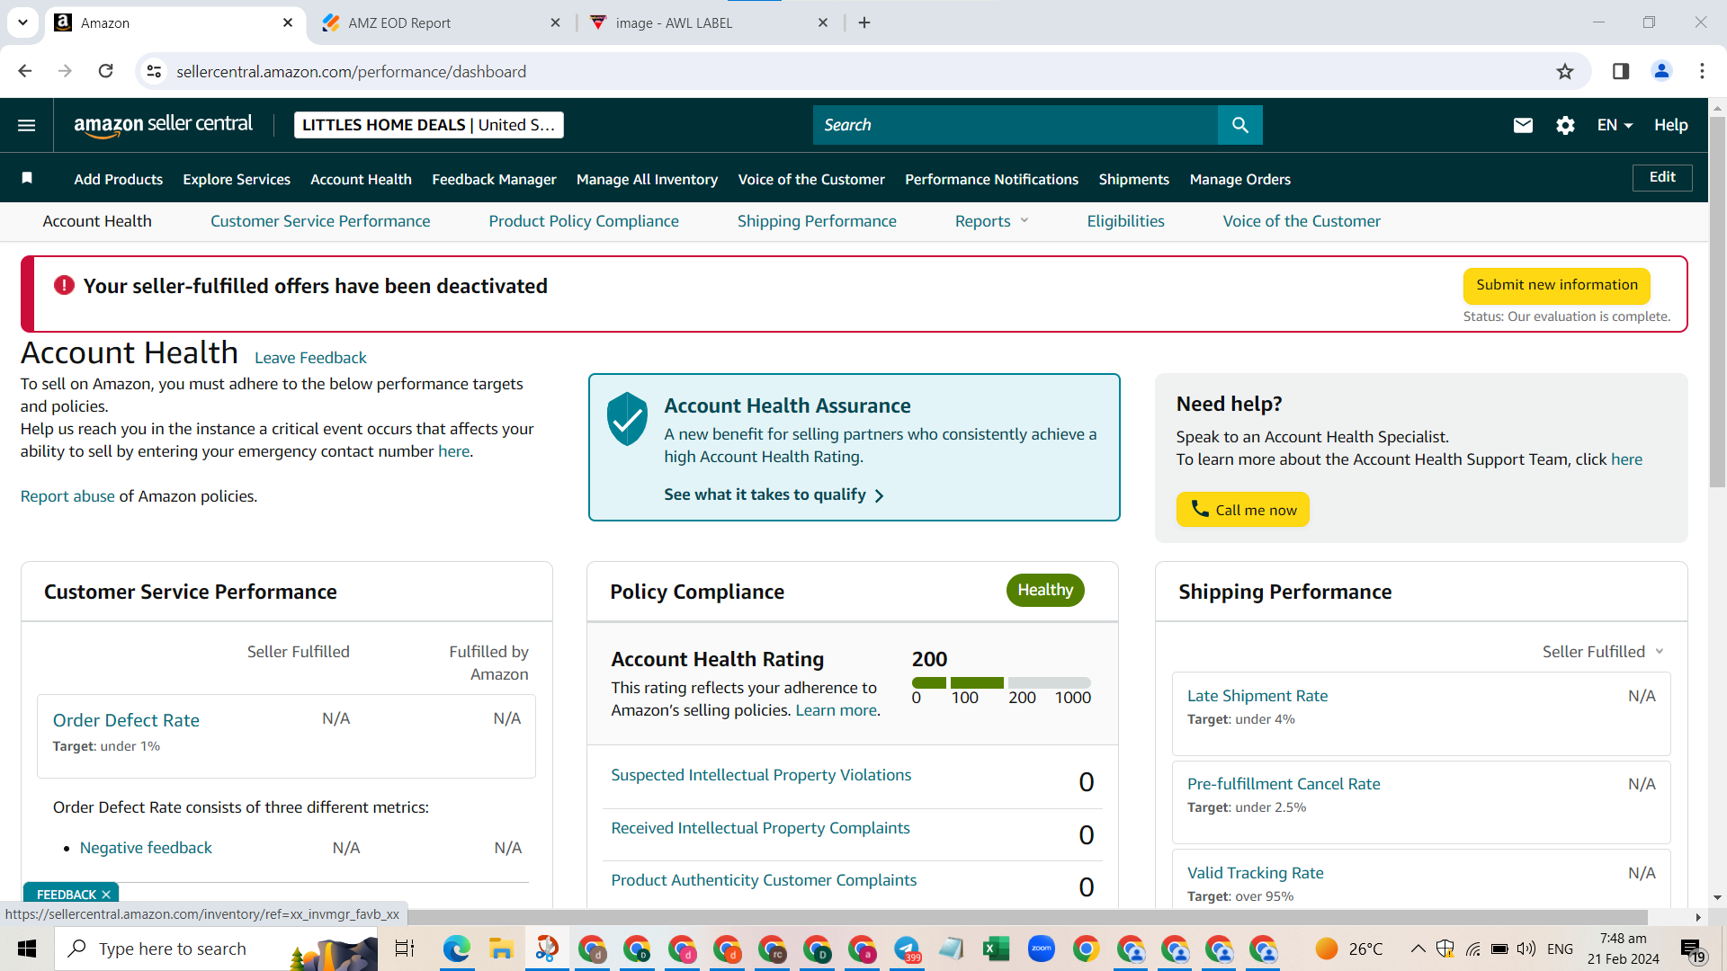Click the Call me now button
The image size is (1727, 971).
[x=1243, y=510]
